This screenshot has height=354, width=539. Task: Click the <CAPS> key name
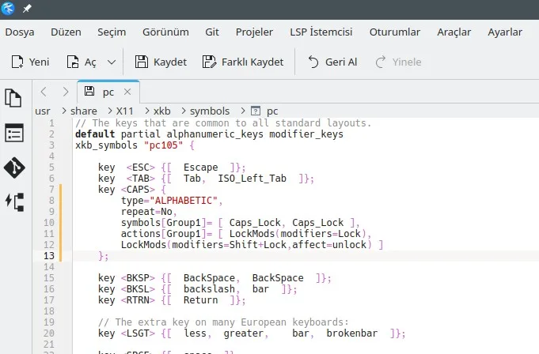pyautogui.click(x=138, y=190)
